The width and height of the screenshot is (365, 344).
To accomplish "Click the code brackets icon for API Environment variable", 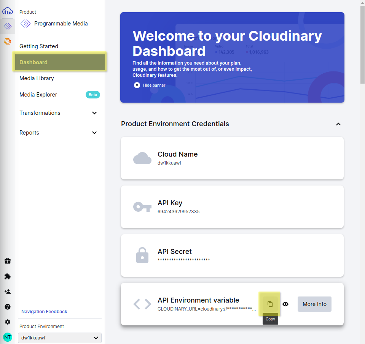I will tap(142, 304).
